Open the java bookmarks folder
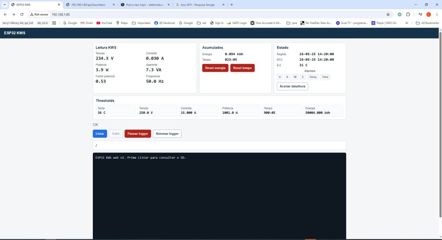Screen dimensions: 442x240 pos(292,23)
